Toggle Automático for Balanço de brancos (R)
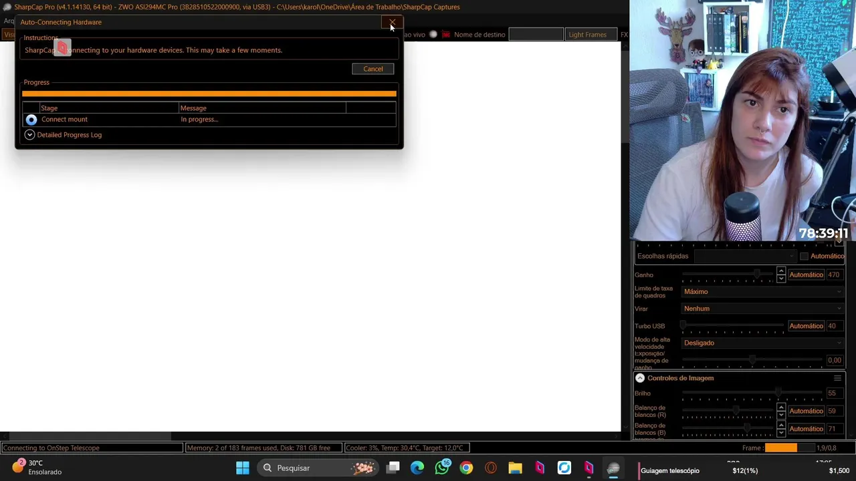Screen dimensions: 856x481 point(806,411)
